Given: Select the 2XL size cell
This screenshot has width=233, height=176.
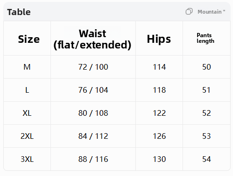Looking at the screenshot, I should coord(27,136).
